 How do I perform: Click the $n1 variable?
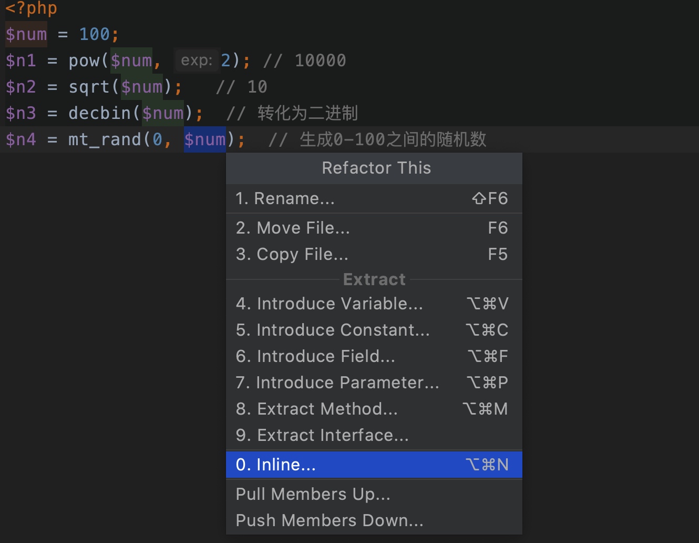tap(21, 61)
